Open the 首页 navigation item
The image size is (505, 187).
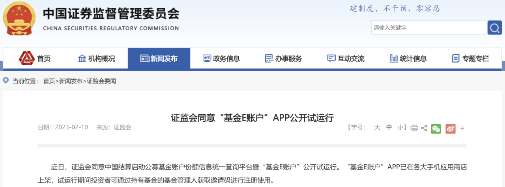coord(35,59)
